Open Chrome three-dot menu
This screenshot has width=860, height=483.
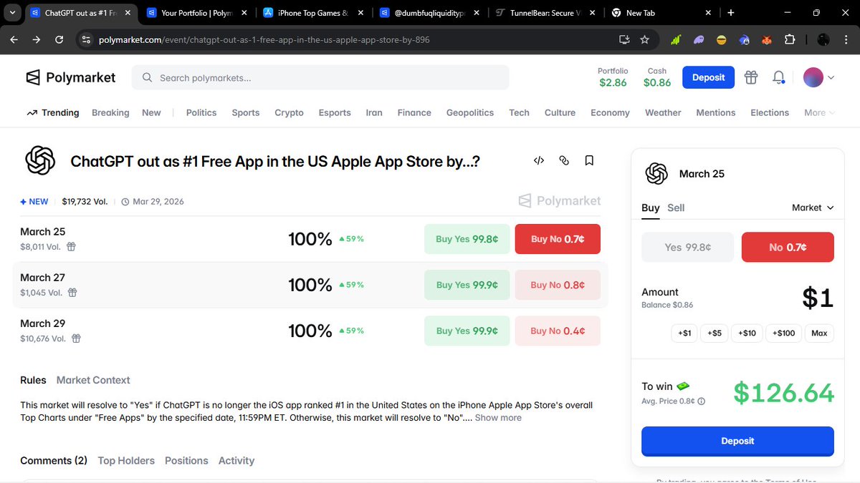pos(846,40)
